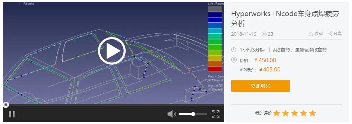Click the price ¥450.00
The image size is (352, 124).
(x=265, y=60)
